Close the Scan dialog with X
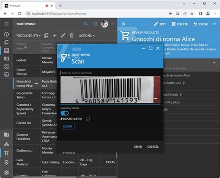The height and width of the screenshot is (178, 220). coord(158,48)
